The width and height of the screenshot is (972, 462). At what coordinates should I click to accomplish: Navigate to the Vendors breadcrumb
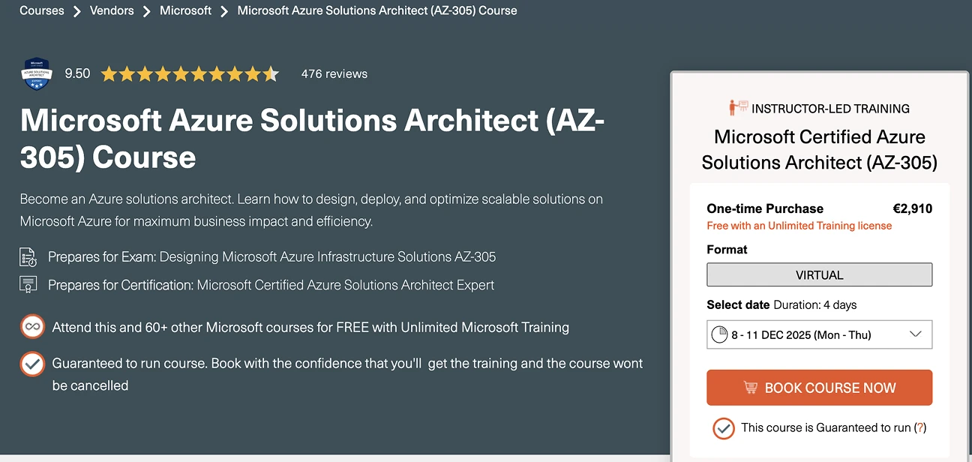112,10
